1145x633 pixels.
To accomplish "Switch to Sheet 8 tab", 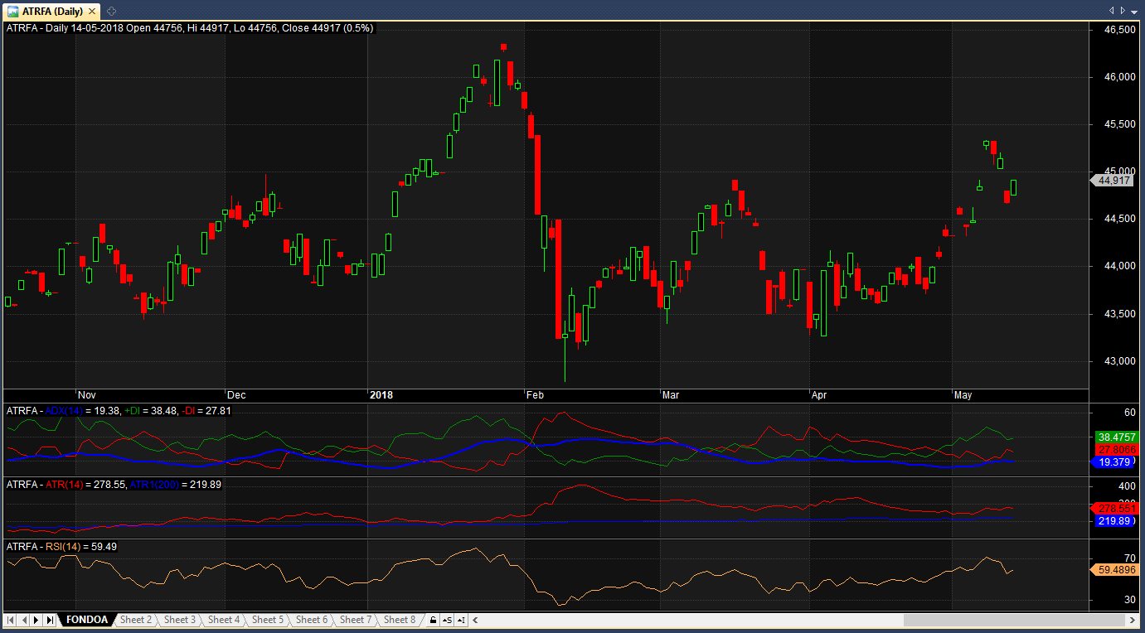I will tap(400, 620).
